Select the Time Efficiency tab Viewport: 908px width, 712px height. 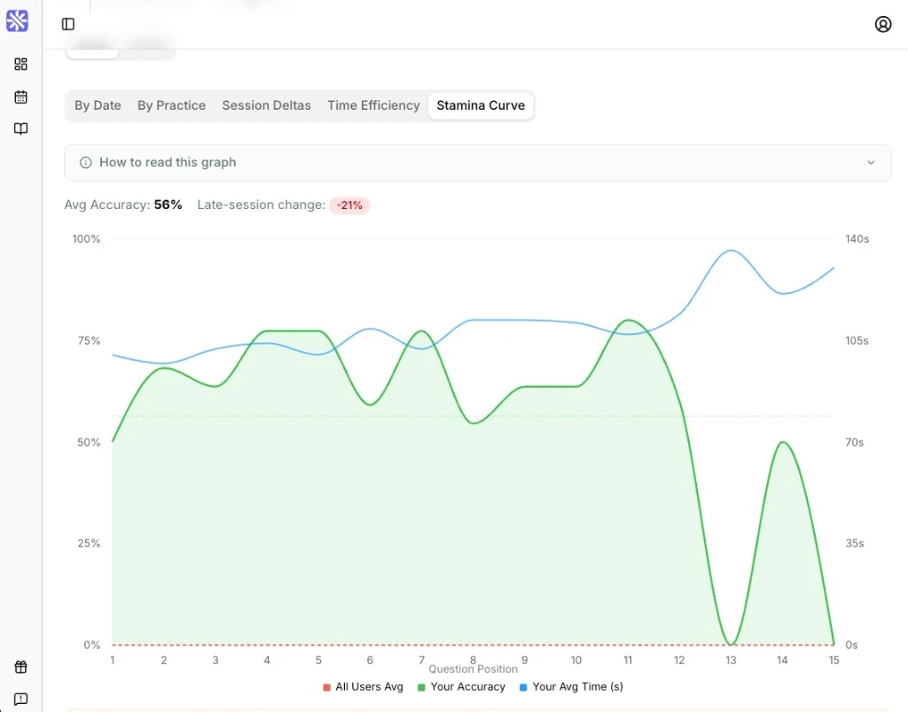[373, 105]
